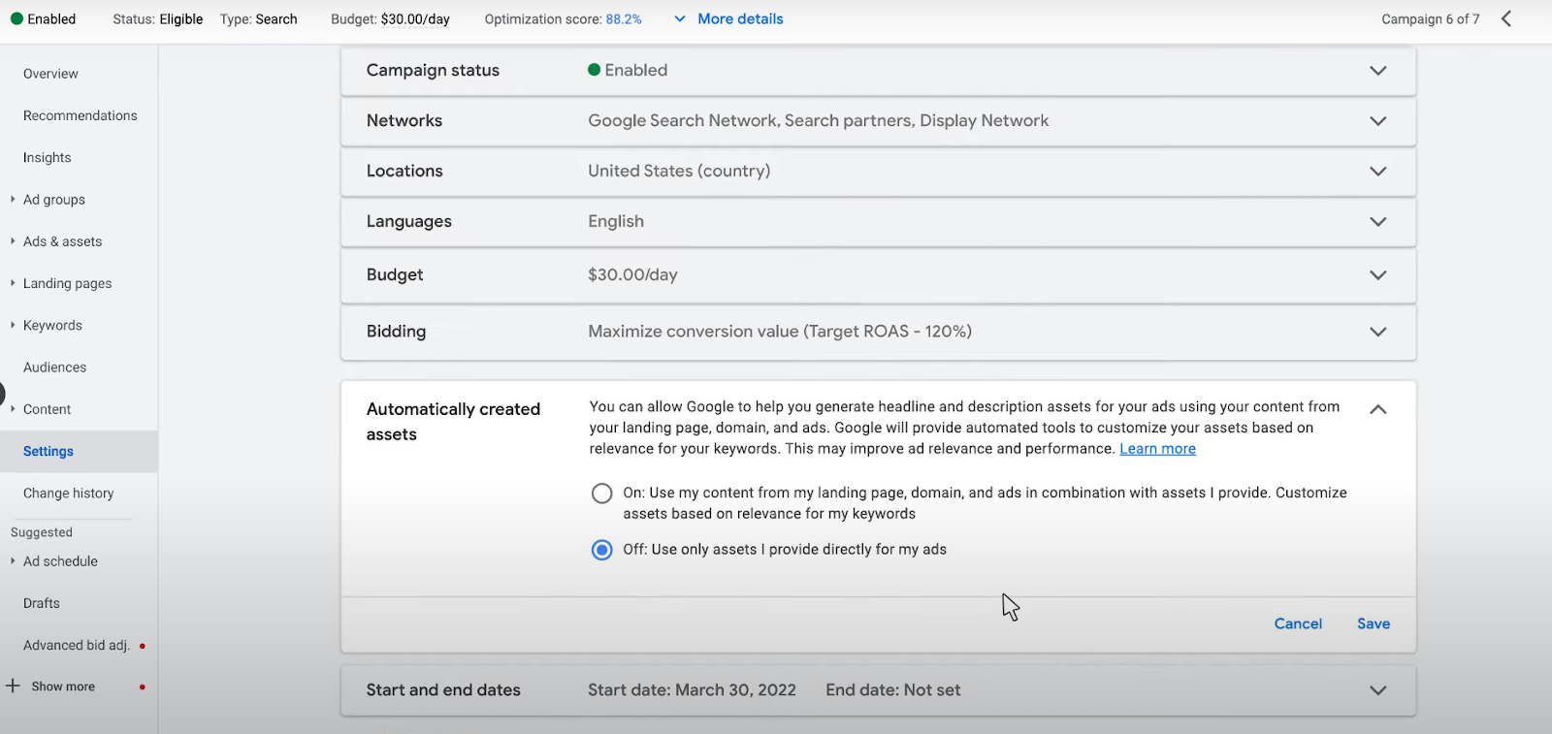Expand the Networks settings row
The image size is (1552, 734).
click(1377, 121)
